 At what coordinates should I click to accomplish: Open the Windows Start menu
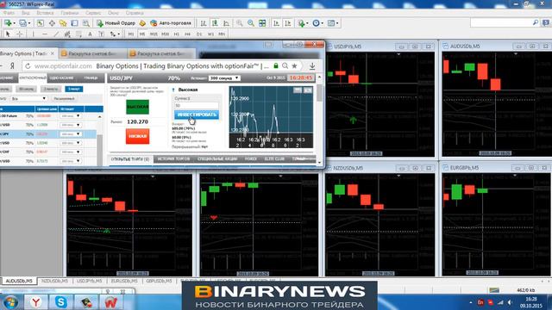click(x=10, y=302)
